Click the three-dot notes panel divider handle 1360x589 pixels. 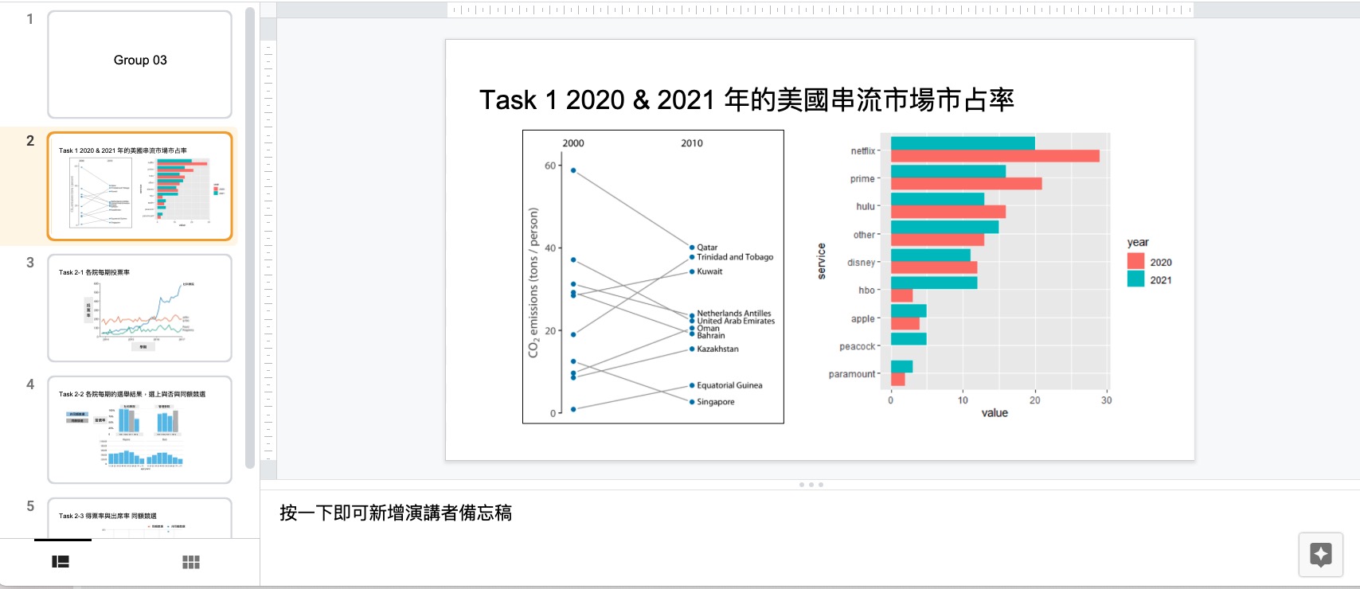(811, 485)
